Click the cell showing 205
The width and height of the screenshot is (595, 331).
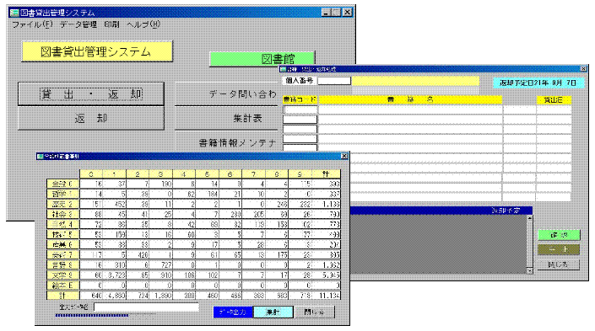tap(254, 215)
